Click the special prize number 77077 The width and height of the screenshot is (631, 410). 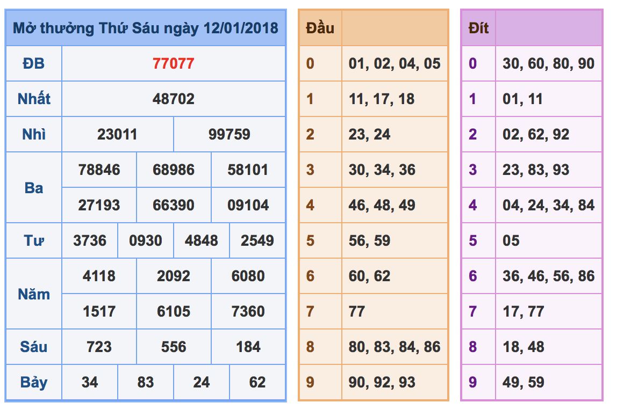pos(174,63)
